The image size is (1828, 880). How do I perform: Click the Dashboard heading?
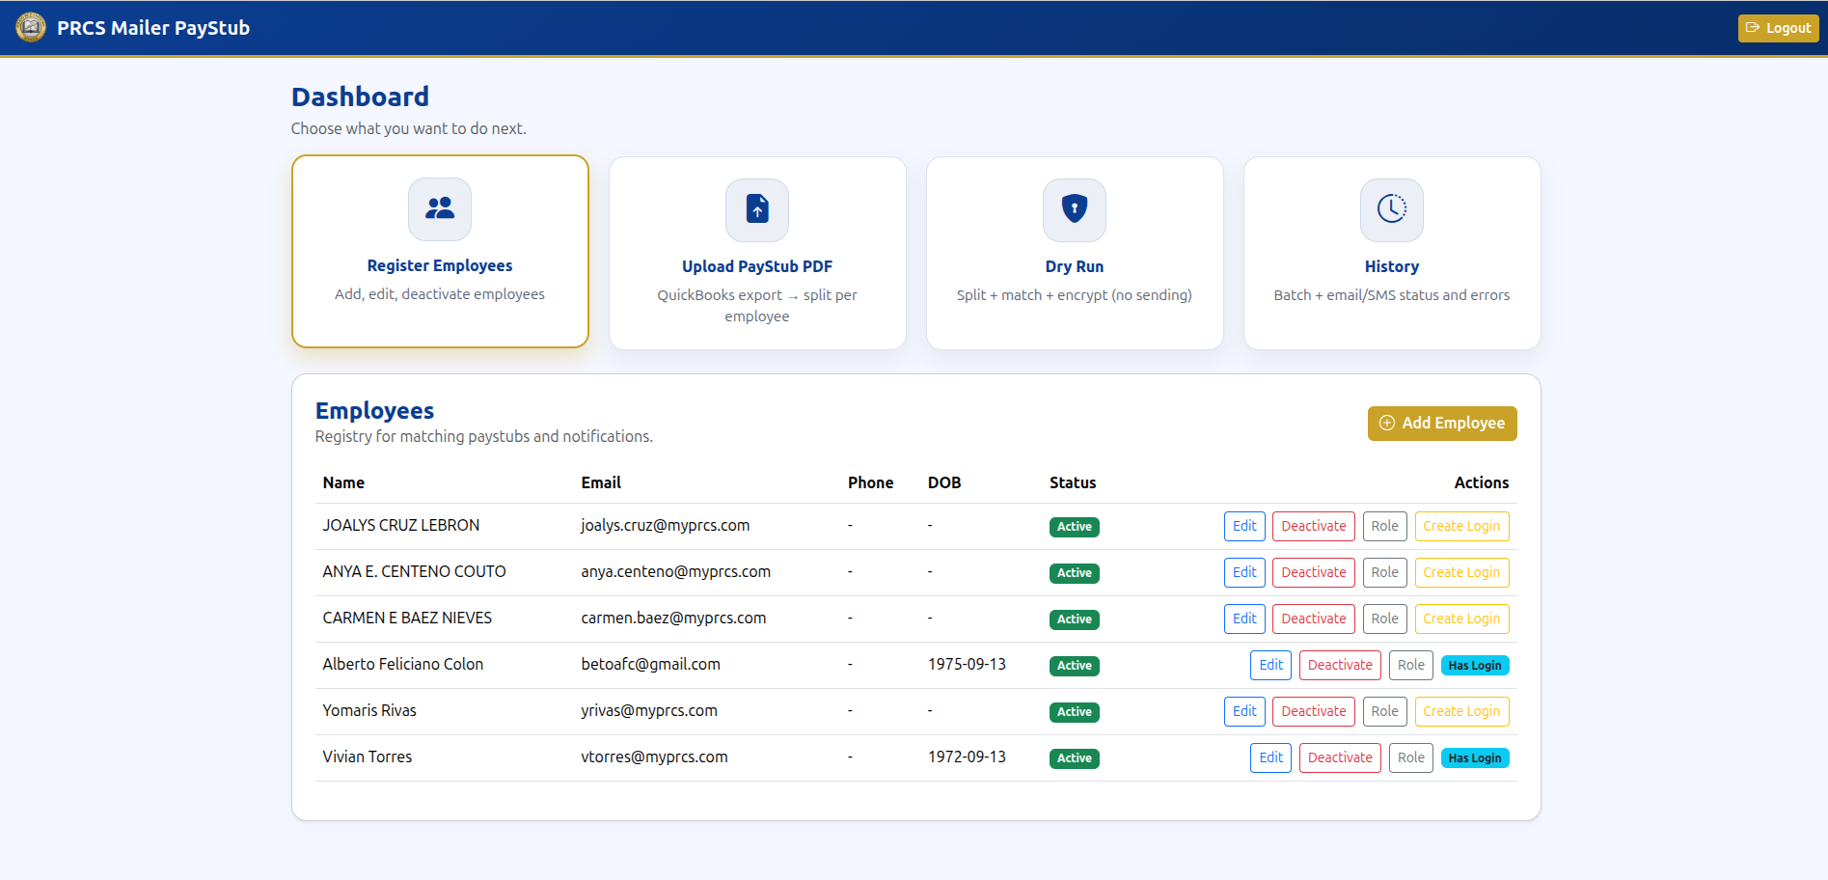click(360, 96)
